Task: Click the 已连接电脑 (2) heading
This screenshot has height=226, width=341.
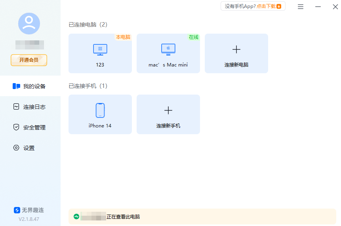Action: pyautogui.click(x=88, y=25)
